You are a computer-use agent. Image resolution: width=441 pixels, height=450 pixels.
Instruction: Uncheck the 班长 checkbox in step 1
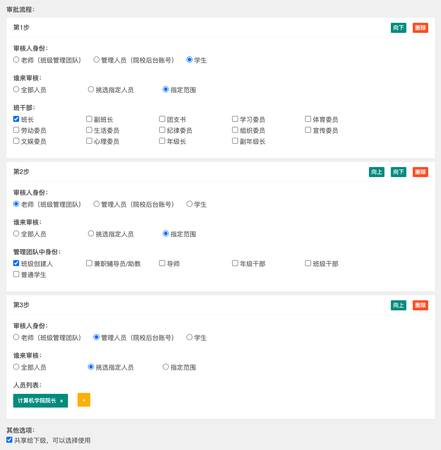coord(16,119)
